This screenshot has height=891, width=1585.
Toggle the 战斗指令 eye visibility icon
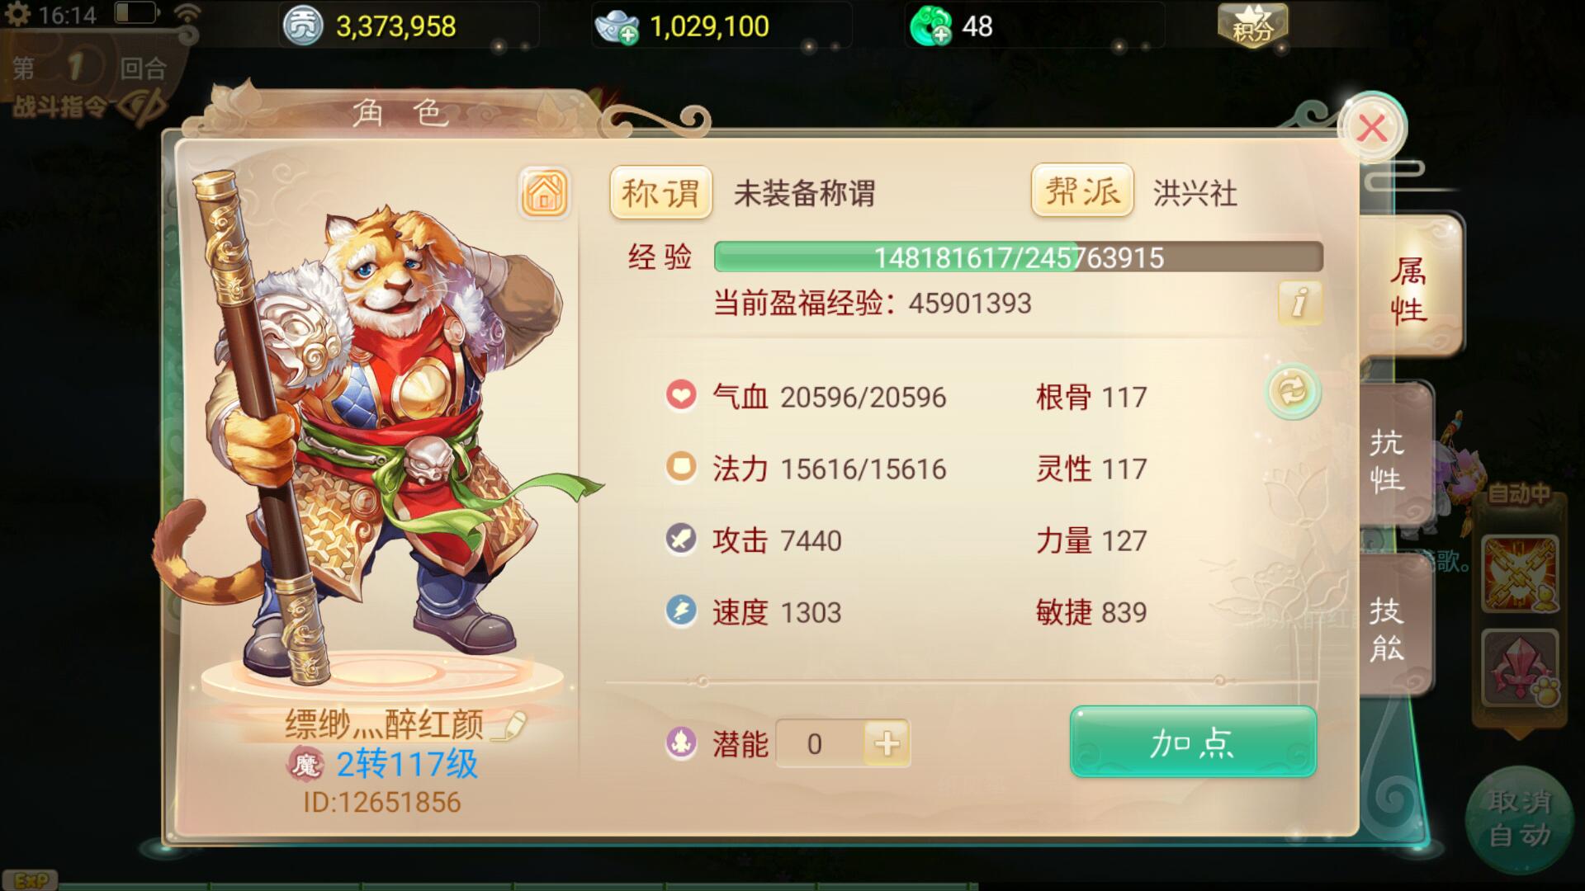point(140,106)
